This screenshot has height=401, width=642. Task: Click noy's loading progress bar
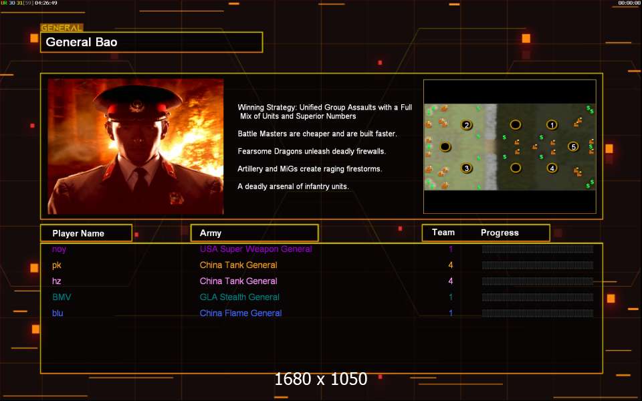(537, 249)
